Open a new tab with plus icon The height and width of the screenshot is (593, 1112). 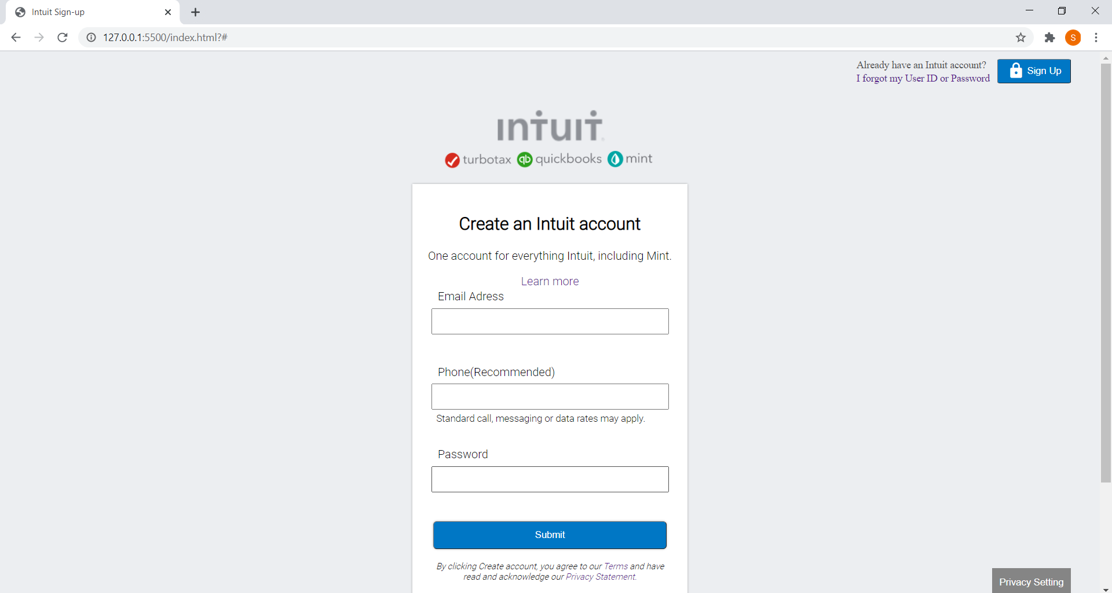[x=196, y=12]
